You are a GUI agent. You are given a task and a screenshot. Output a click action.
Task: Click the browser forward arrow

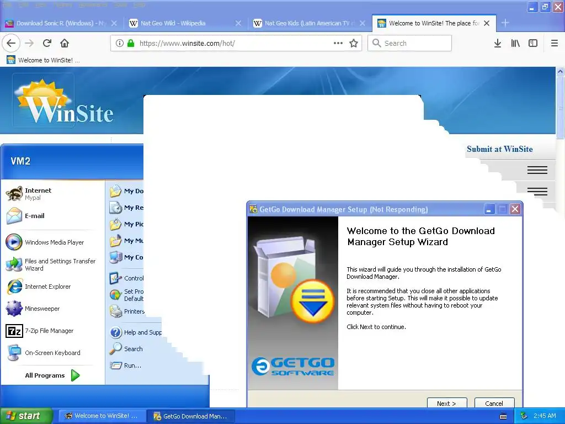pos(29,43)
